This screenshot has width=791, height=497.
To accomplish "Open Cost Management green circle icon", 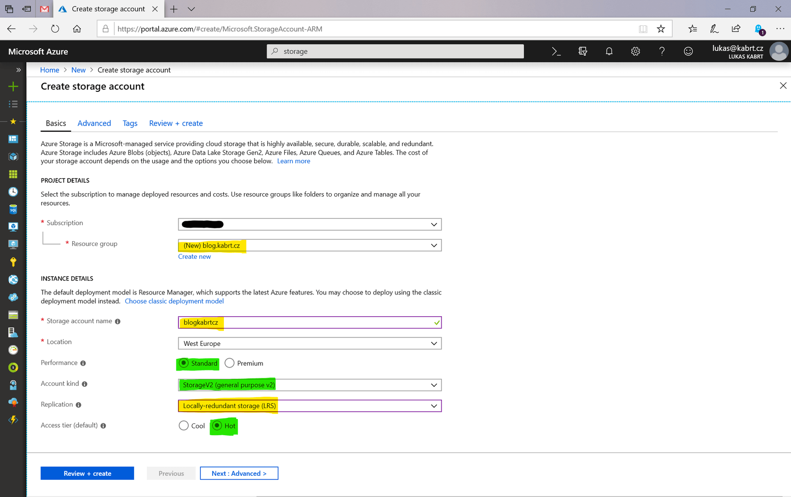I will [13, 367].
